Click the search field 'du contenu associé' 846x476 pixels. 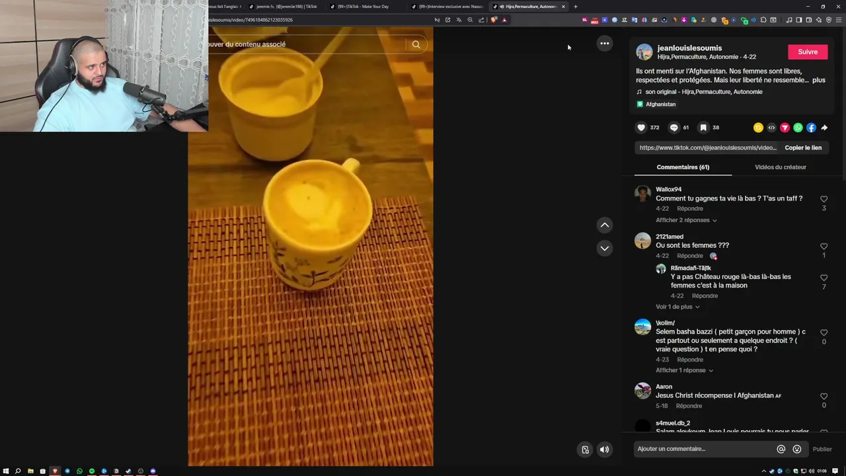tap(304, 44)
